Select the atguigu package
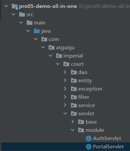 pyautogui.click(x=65, y=48)
